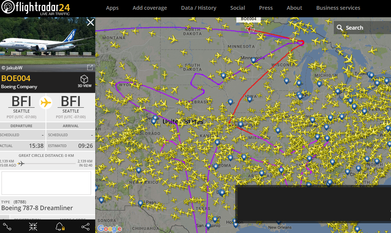Click the empty white box in panel

pos(46,183)
